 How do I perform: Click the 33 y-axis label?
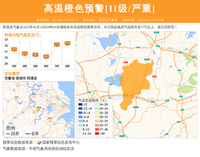point(6,40)
